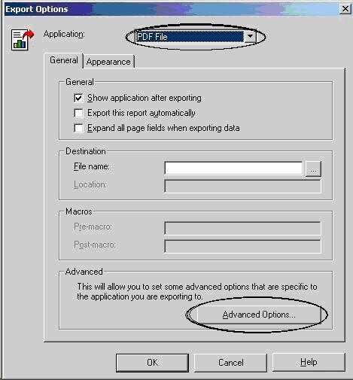Viewport: 353px width, 380px height.
Task: Click the Pre-macro field
Action: pyautogui.click(x=242, y=228)
